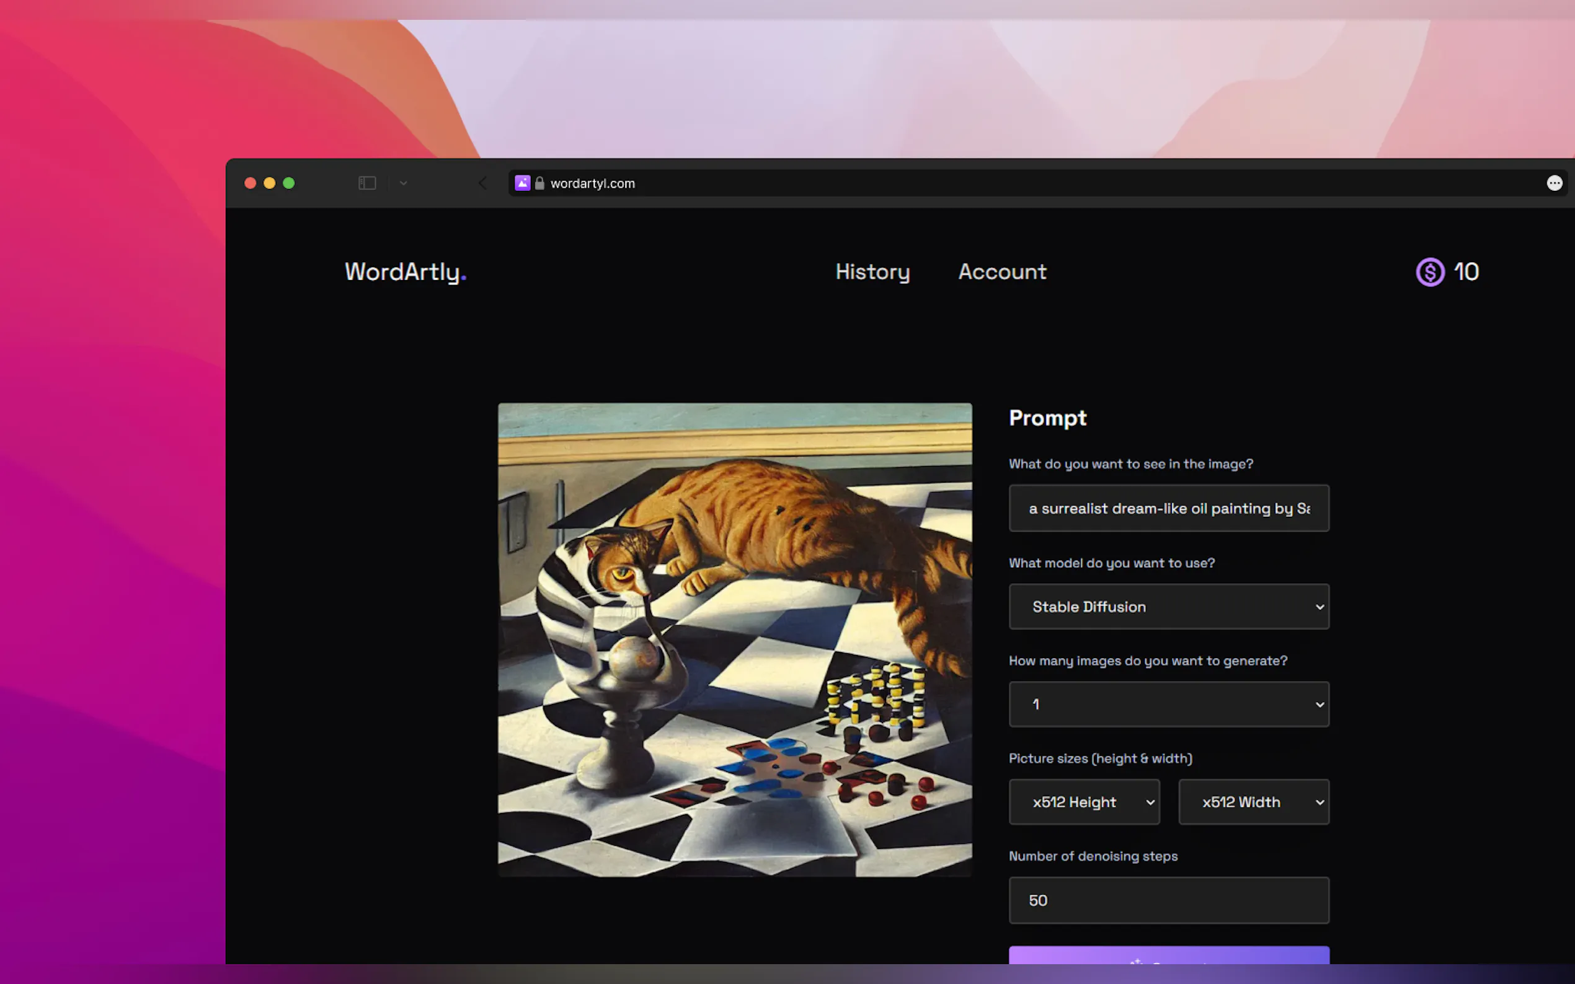Open the number of images dropdown
1575x984 pixels.
(1169, 704)
